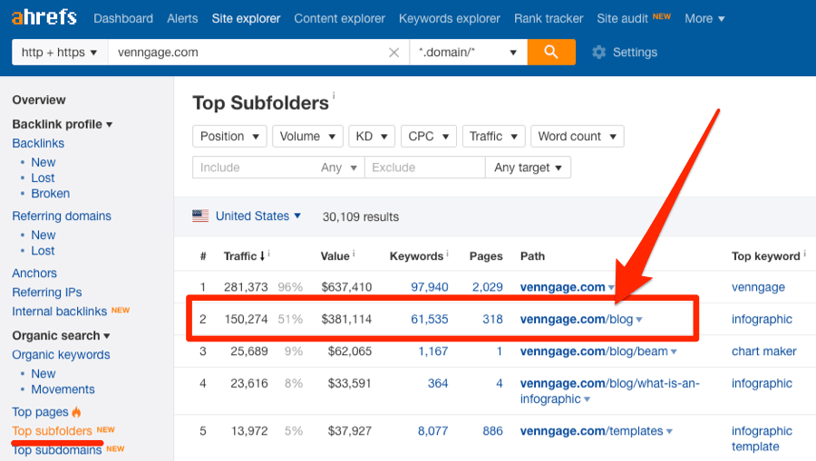Screen dimensions: 816x461
Task: Open the *.domain/* mode dropdown
Action: [469, 52]
